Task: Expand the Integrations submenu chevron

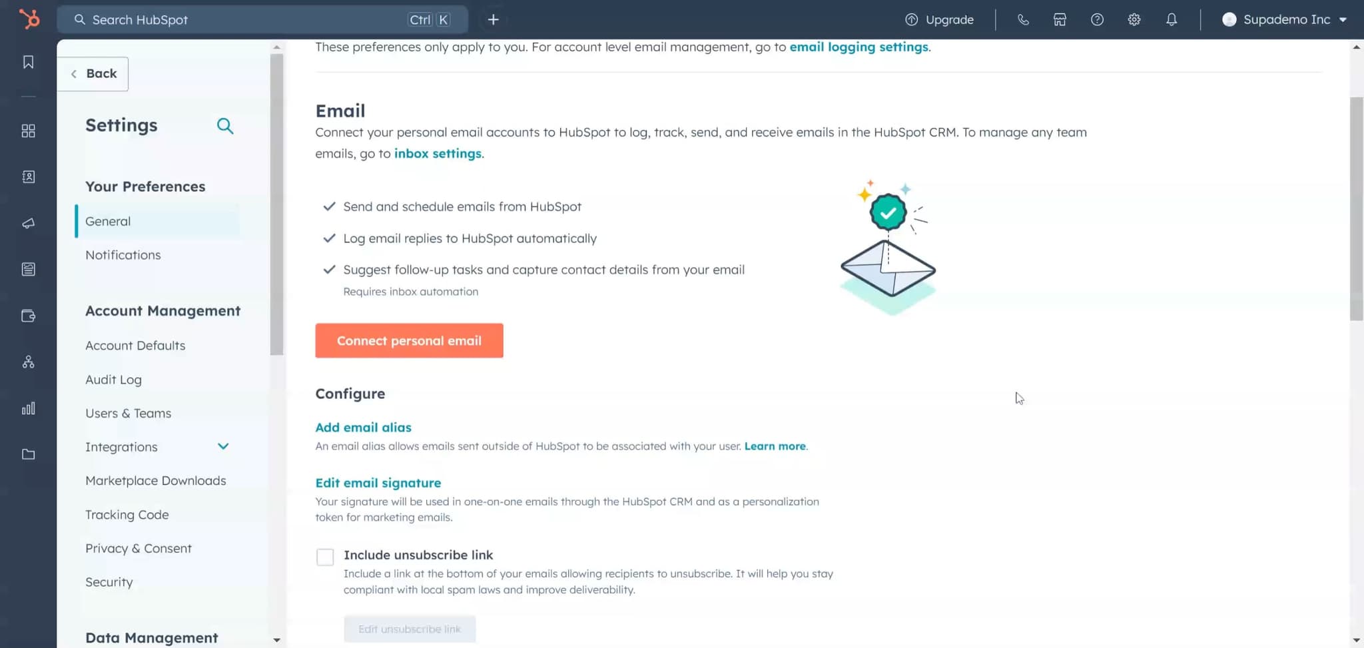Action: [223, 446]
